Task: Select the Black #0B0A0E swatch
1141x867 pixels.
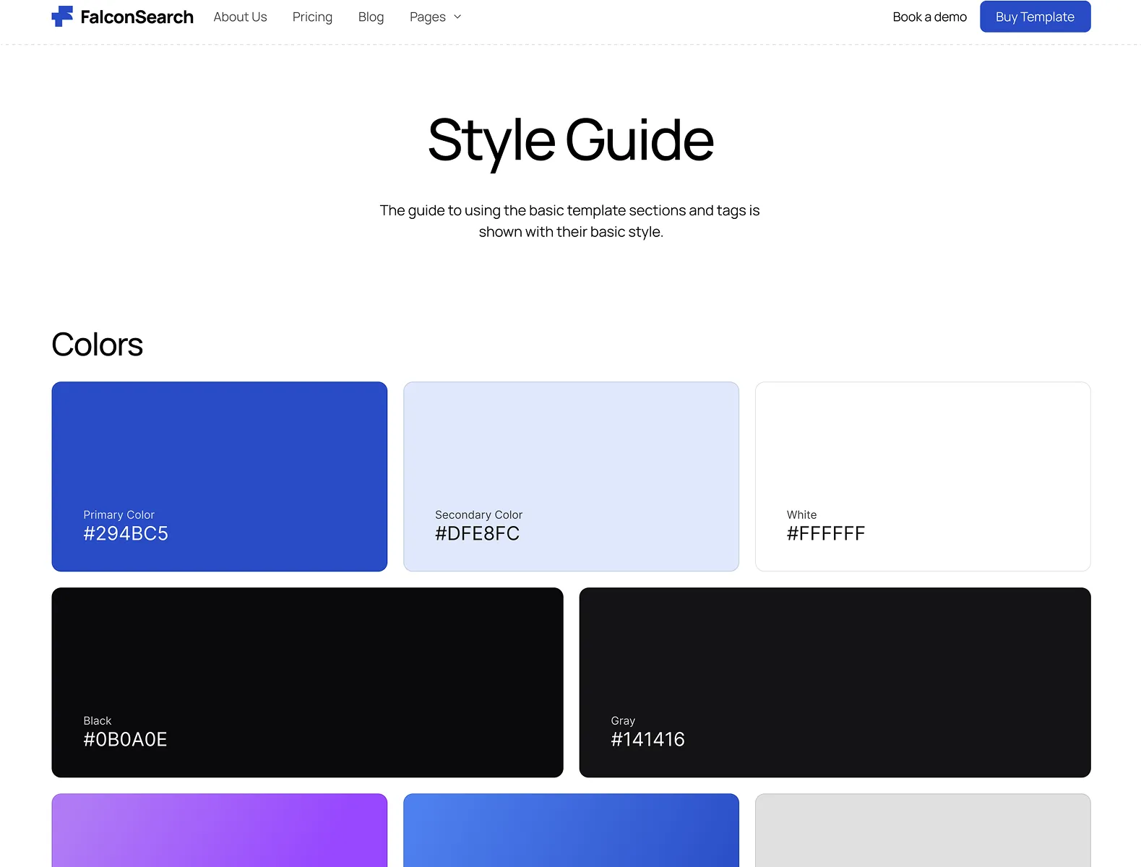Action: 307,683
